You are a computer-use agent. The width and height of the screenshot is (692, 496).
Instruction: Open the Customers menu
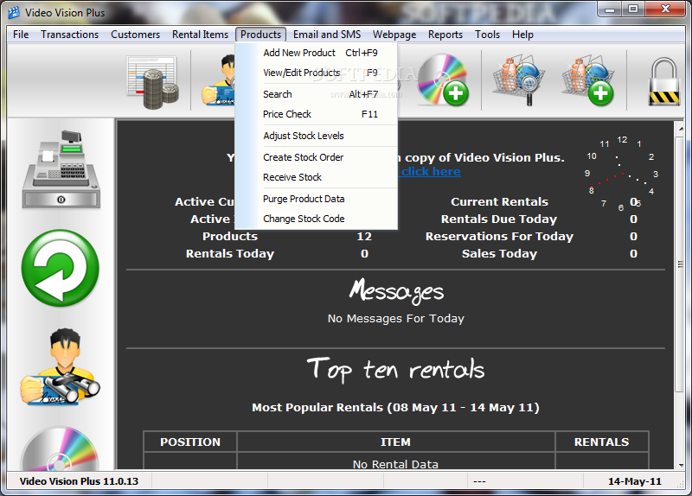tap(136, 35)
